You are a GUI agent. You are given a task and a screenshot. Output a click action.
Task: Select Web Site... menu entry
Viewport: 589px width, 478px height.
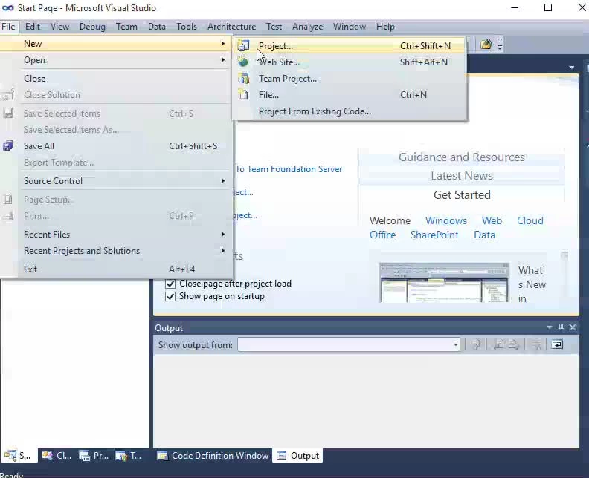coord(350,62)
